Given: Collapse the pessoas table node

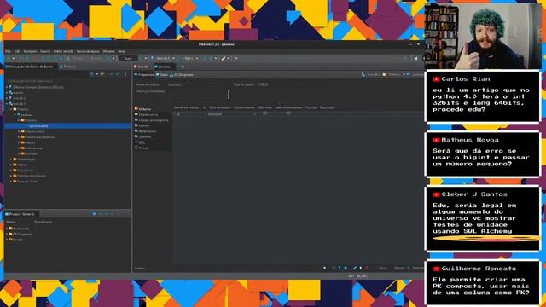Looking at the screenshot, I should (15, 115).
